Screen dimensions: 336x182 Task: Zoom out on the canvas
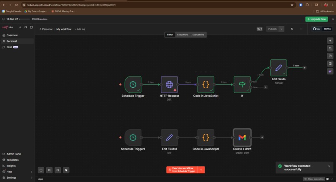[x=58, y=170]
